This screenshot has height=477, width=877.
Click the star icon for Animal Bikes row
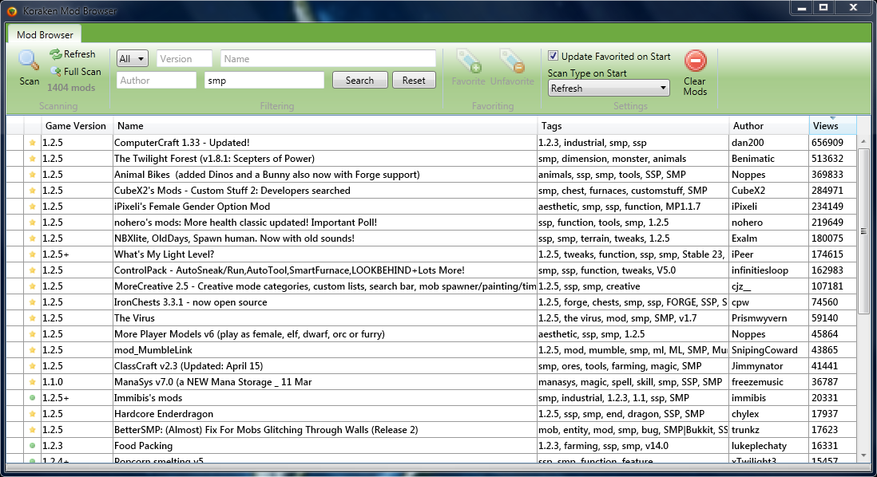[x=33, y=175]
